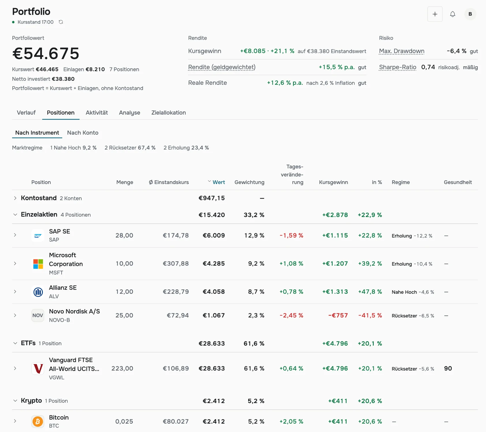The image size is (486, 432).
Task: Click the Regime column header
Action: pyautogui.click(x=401, y=182)
